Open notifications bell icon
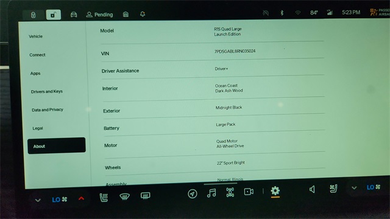Viewport: 390px width, 219px height. (x=143, y=14)
